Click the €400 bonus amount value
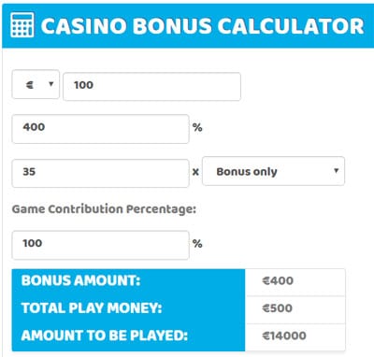The height and width of the screenshot is (357, 374). [278, 280]
